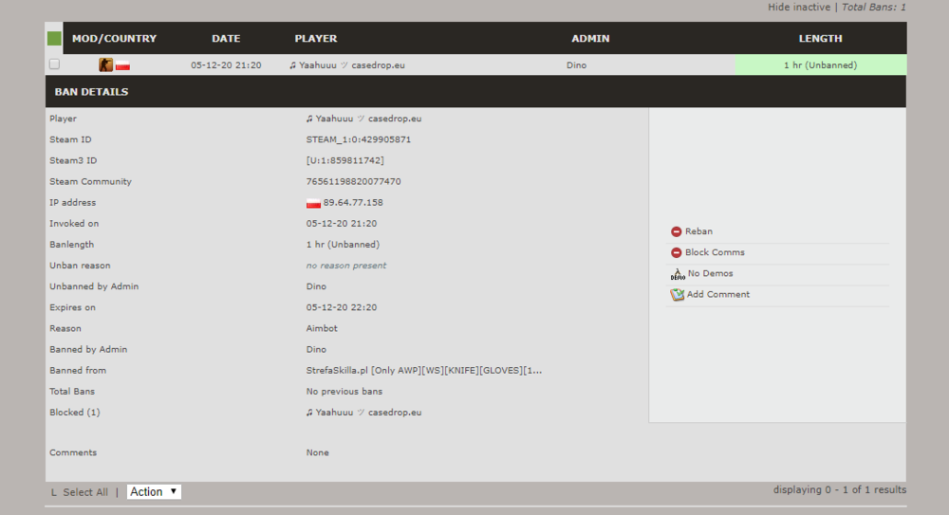The height and width of the screenshot is (515, 949).
Task: Tick the checkbox for the Yaahuuu ban row
Action: [54, 64]
